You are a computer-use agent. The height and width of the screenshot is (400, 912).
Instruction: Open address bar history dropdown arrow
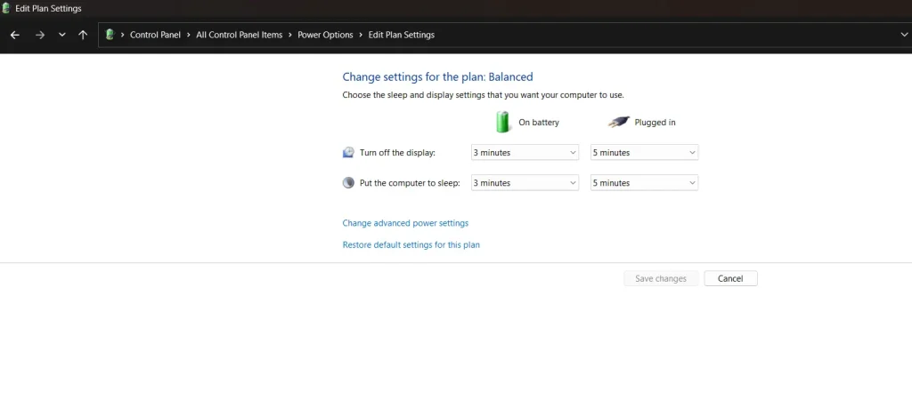tap(904, 35)
